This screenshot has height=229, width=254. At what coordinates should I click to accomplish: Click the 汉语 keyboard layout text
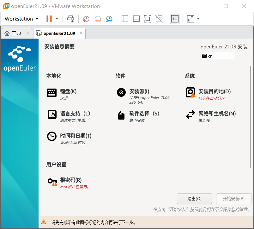(x=64, y=98)
